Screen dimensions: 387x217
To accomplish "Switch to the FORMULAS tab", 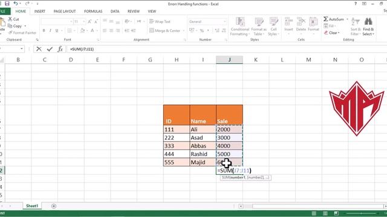I will (93, 11).
